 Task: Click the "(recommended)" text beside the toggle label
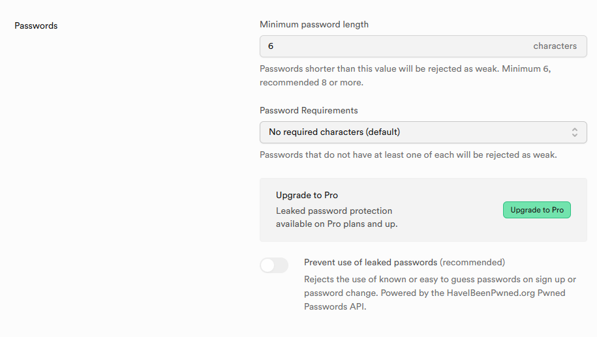click(472, 263)
